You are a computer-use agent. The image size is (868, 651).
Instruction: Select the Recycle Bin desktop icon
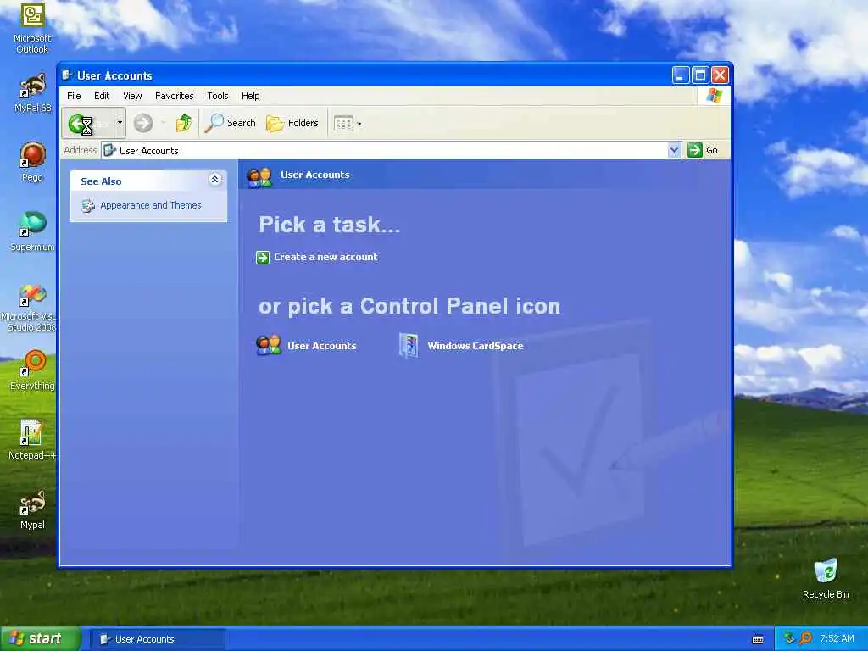coord(826,578)
